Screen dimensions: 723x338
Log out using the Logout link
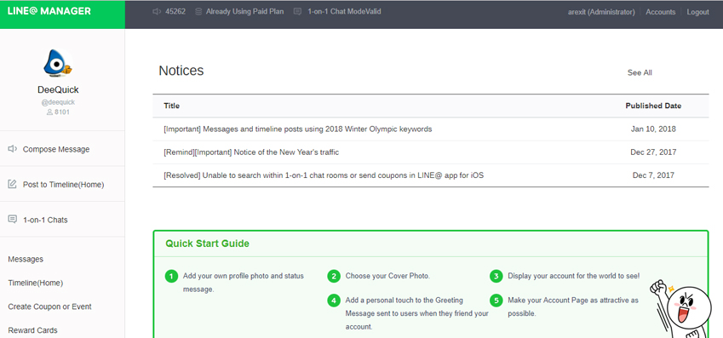[697, 12]
